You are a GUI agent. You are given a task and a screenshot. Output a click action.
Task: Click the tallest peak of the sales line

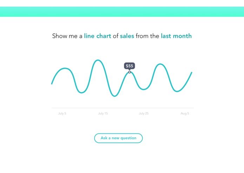point(98,60)
